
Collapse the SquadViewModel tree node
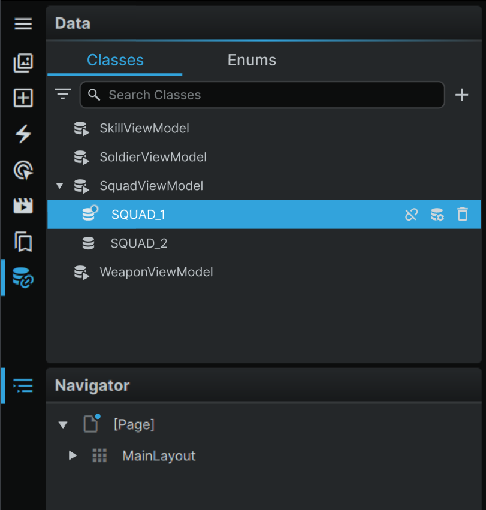[59, 186]
